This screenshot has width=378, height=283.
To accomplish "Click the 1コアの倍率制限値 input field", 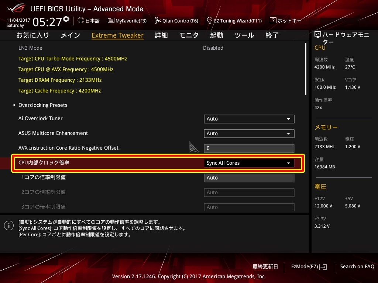I will (x=249, y=178).
